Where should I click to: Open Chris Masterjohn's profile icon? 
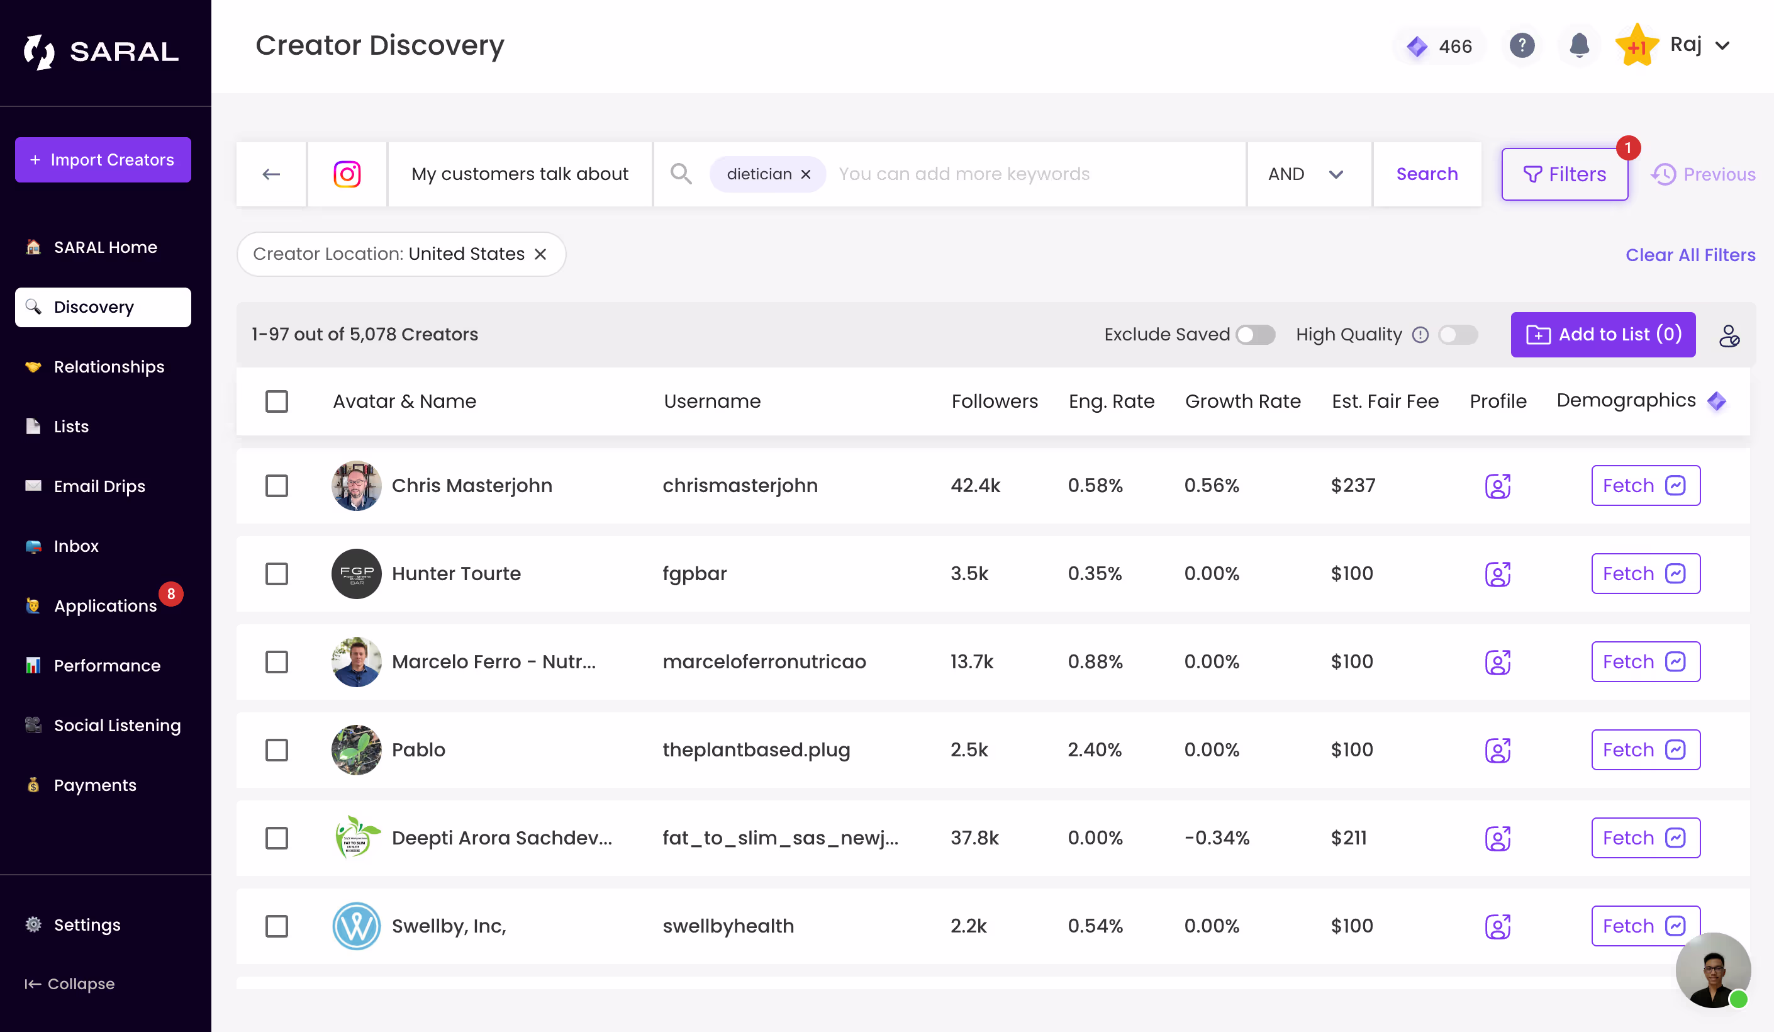pos(1497,486)
